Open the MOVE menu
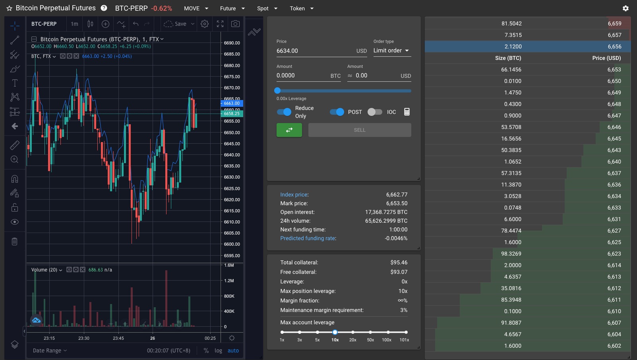The image size is (637, 360). 196,8
